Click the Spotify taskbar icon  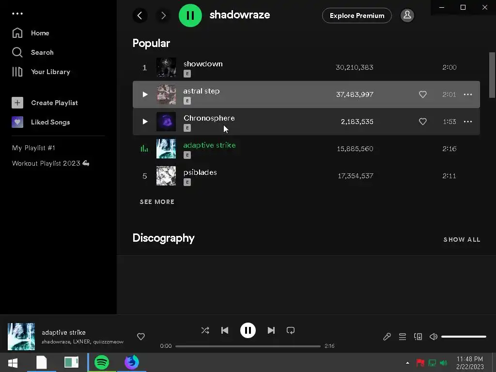(x=102, y=362)
